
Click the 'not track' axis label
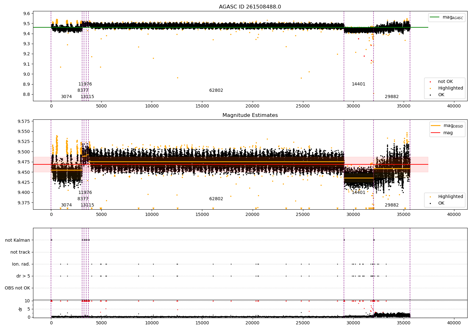point(20,252)
